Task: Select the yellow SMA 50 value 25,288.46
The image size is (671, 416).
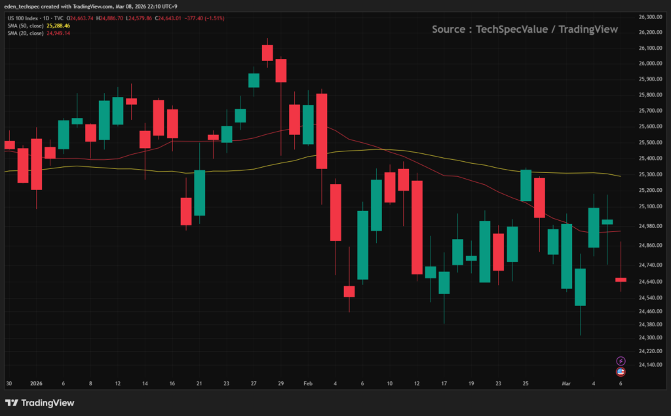Action: (60, 27)
